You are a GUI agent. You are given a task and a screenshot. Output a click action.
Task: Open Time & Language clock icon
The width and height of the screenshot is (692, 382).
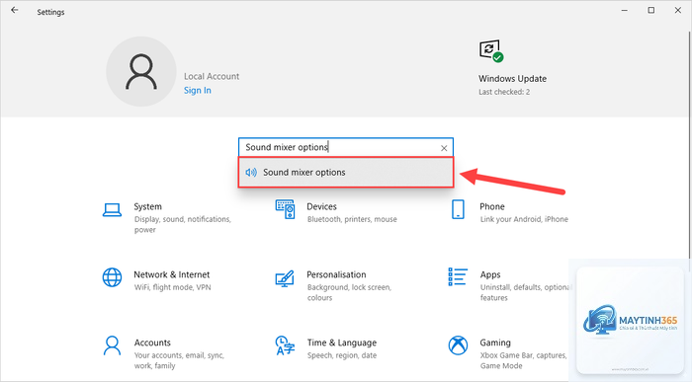(x=285, y=345)
